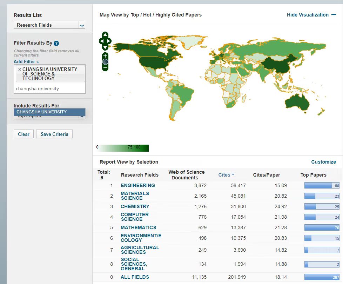
Task: Click the Save Criteria button
Action: [x=54, y=134]
